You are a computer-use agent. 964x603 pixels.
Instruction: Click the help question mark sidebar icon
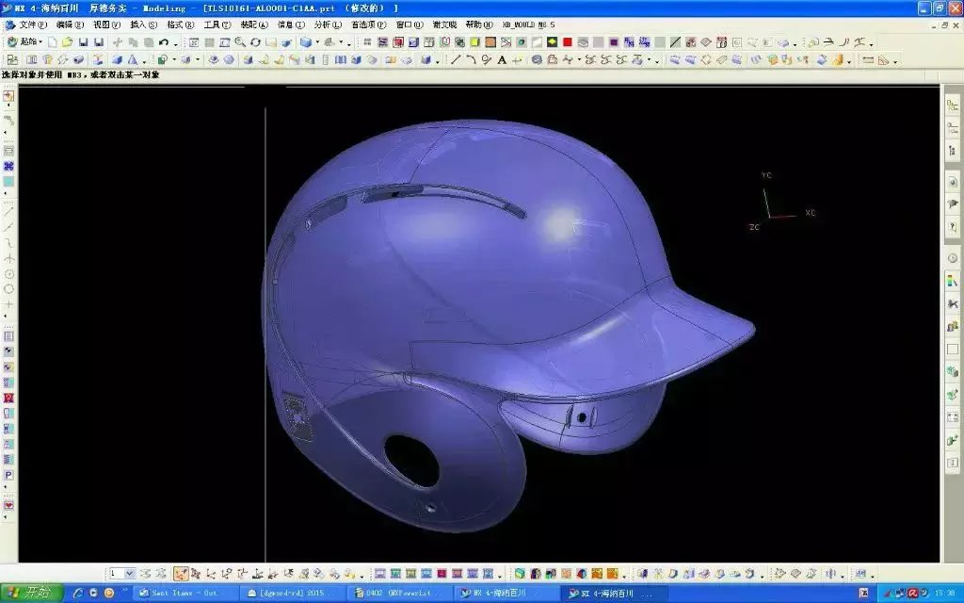point(952,227)
